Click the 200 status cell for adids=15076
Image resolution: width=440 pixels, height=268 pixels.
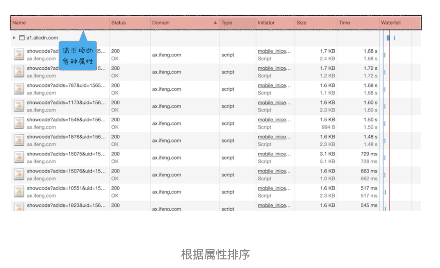(x=116, y=171)
